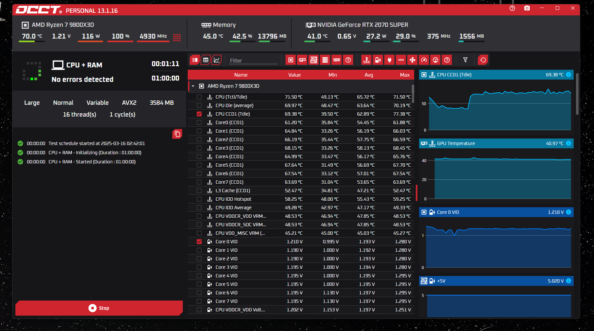This screenshot has width=594, height=331.
Task: Reset min/avg/max values with refresh icon
Action: [483, 60]
